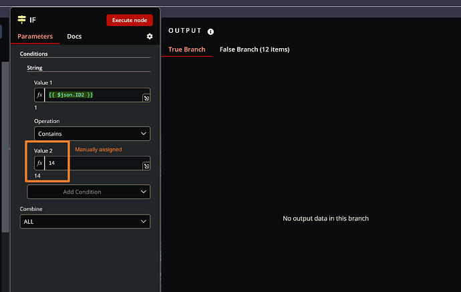Expand the Add Condition dropdown
The height and width of the screenshot is (292, 461).
tap(89, 192)
